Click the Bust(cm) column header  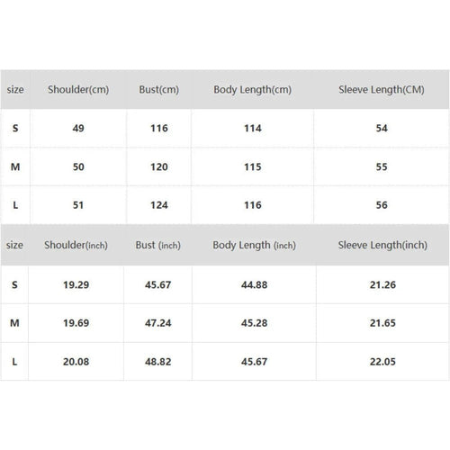tap(159, 89)
